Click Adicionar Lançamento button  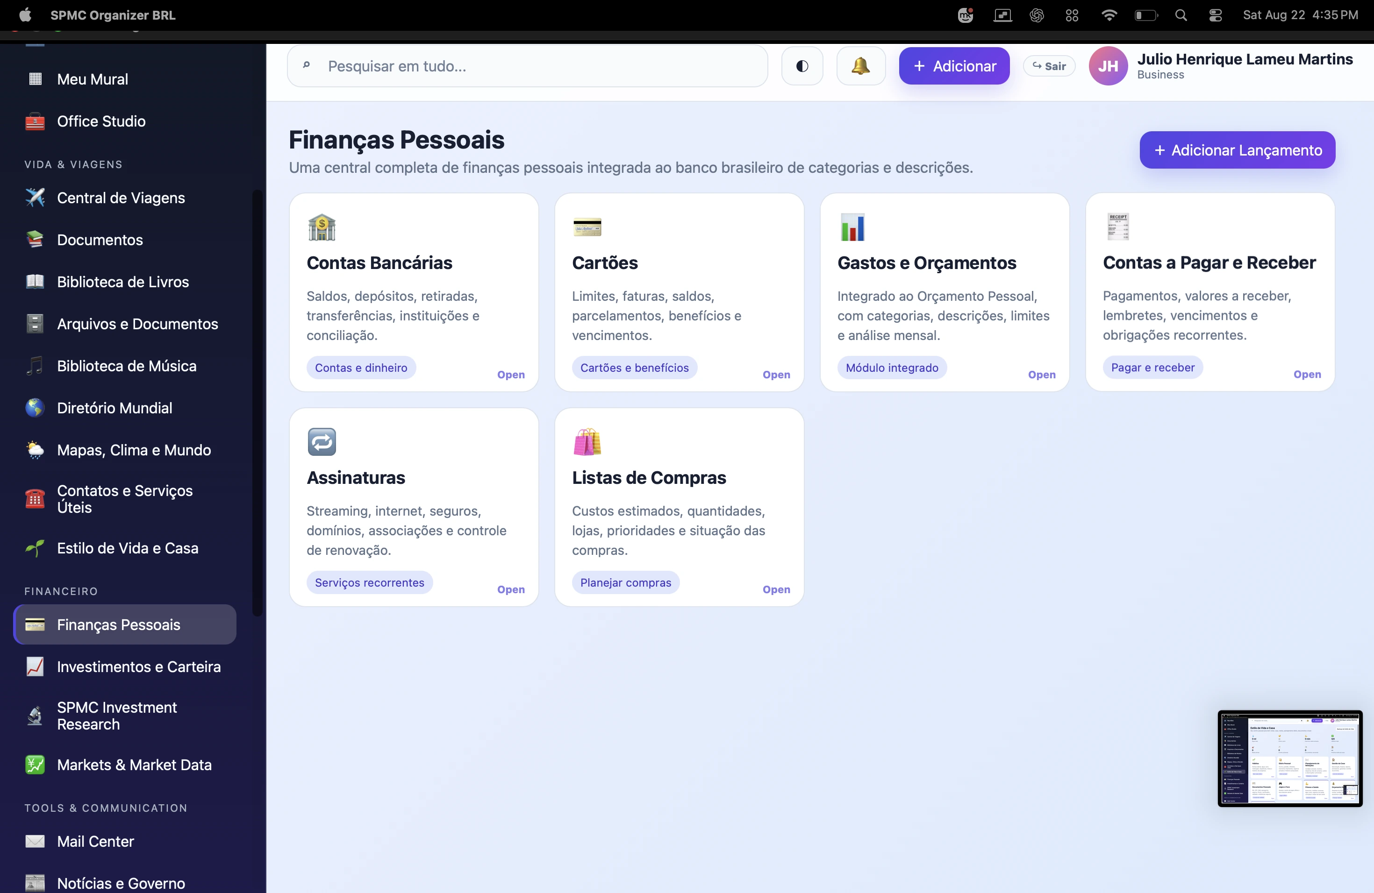coord(1238,150)
